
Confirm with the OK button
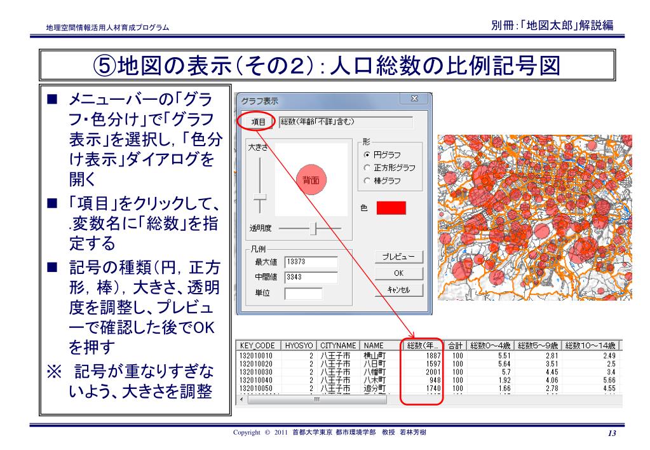pos(399,273)
